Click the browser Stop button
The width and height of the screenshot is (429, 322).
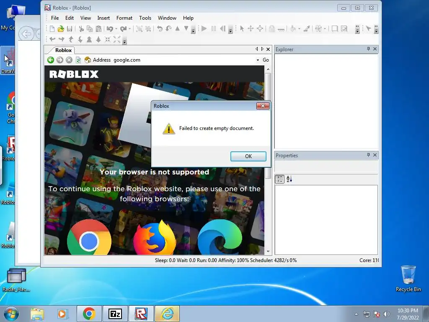69,60
